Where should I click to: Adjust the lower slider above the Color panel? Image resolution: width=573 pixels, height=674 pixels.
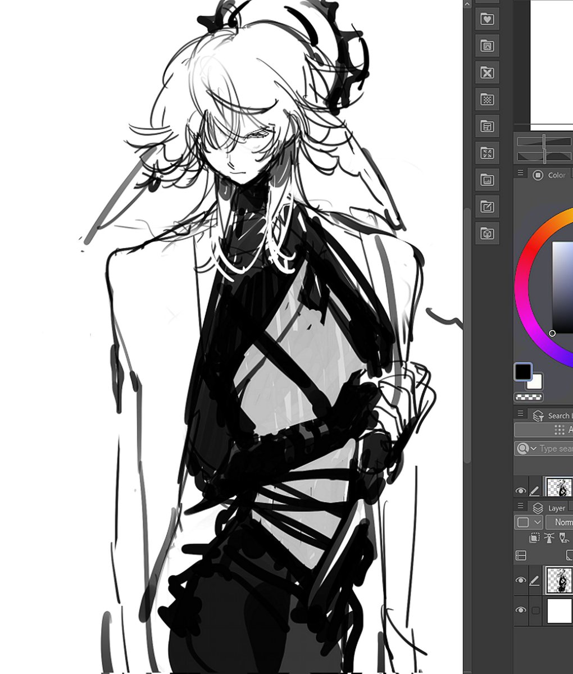tap(544, 156)
